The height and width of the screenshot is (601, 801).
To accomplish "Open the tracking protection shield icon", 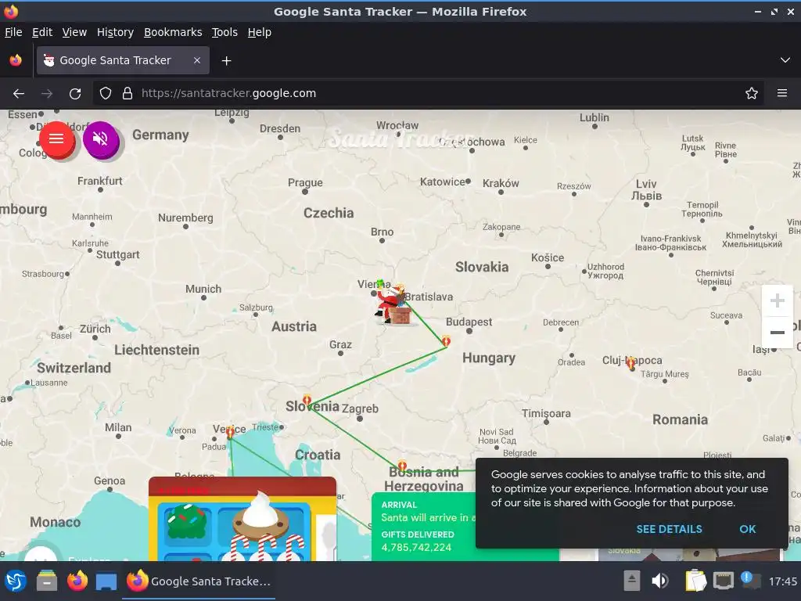I will (106, 94).
